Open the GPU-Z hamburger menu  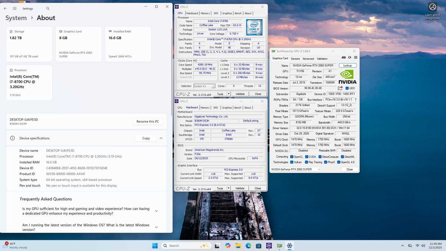[355, 57]
